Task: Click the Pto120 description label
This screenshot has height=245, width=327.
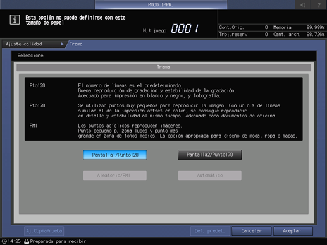Action: click(37, 85)
